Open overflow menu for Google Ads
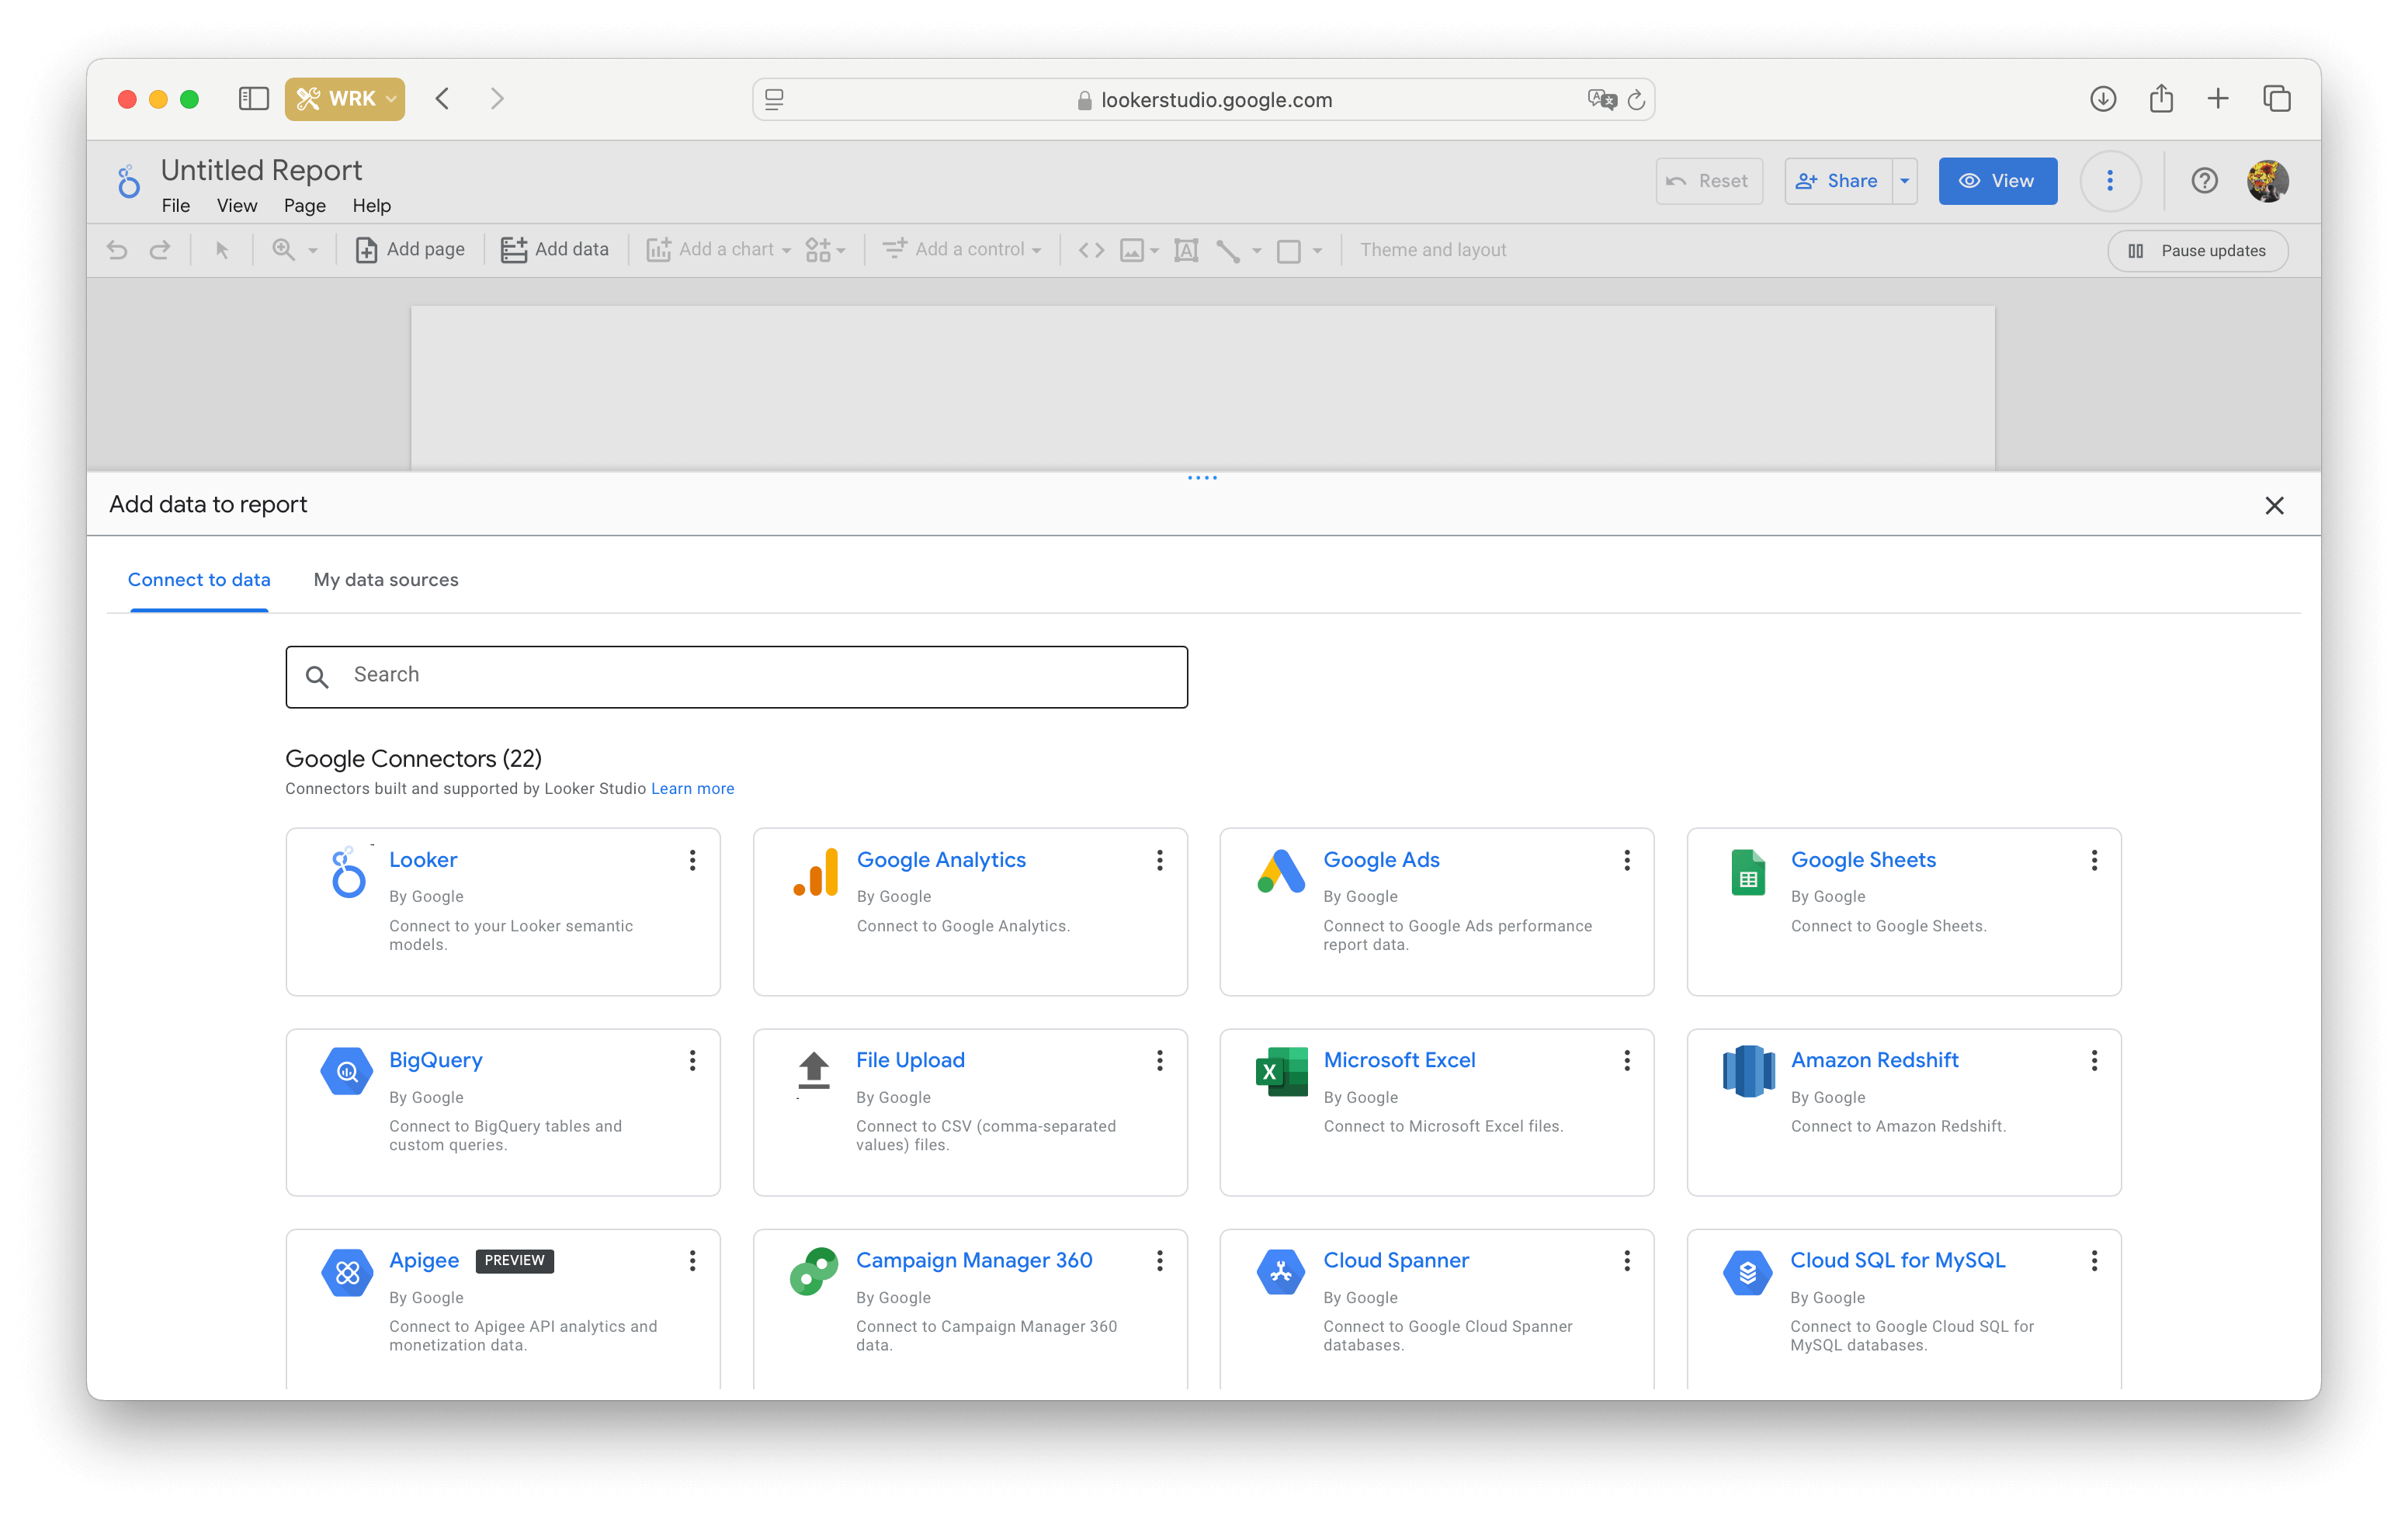This screenshot has width=2408, height=1515. (1626, 858)
